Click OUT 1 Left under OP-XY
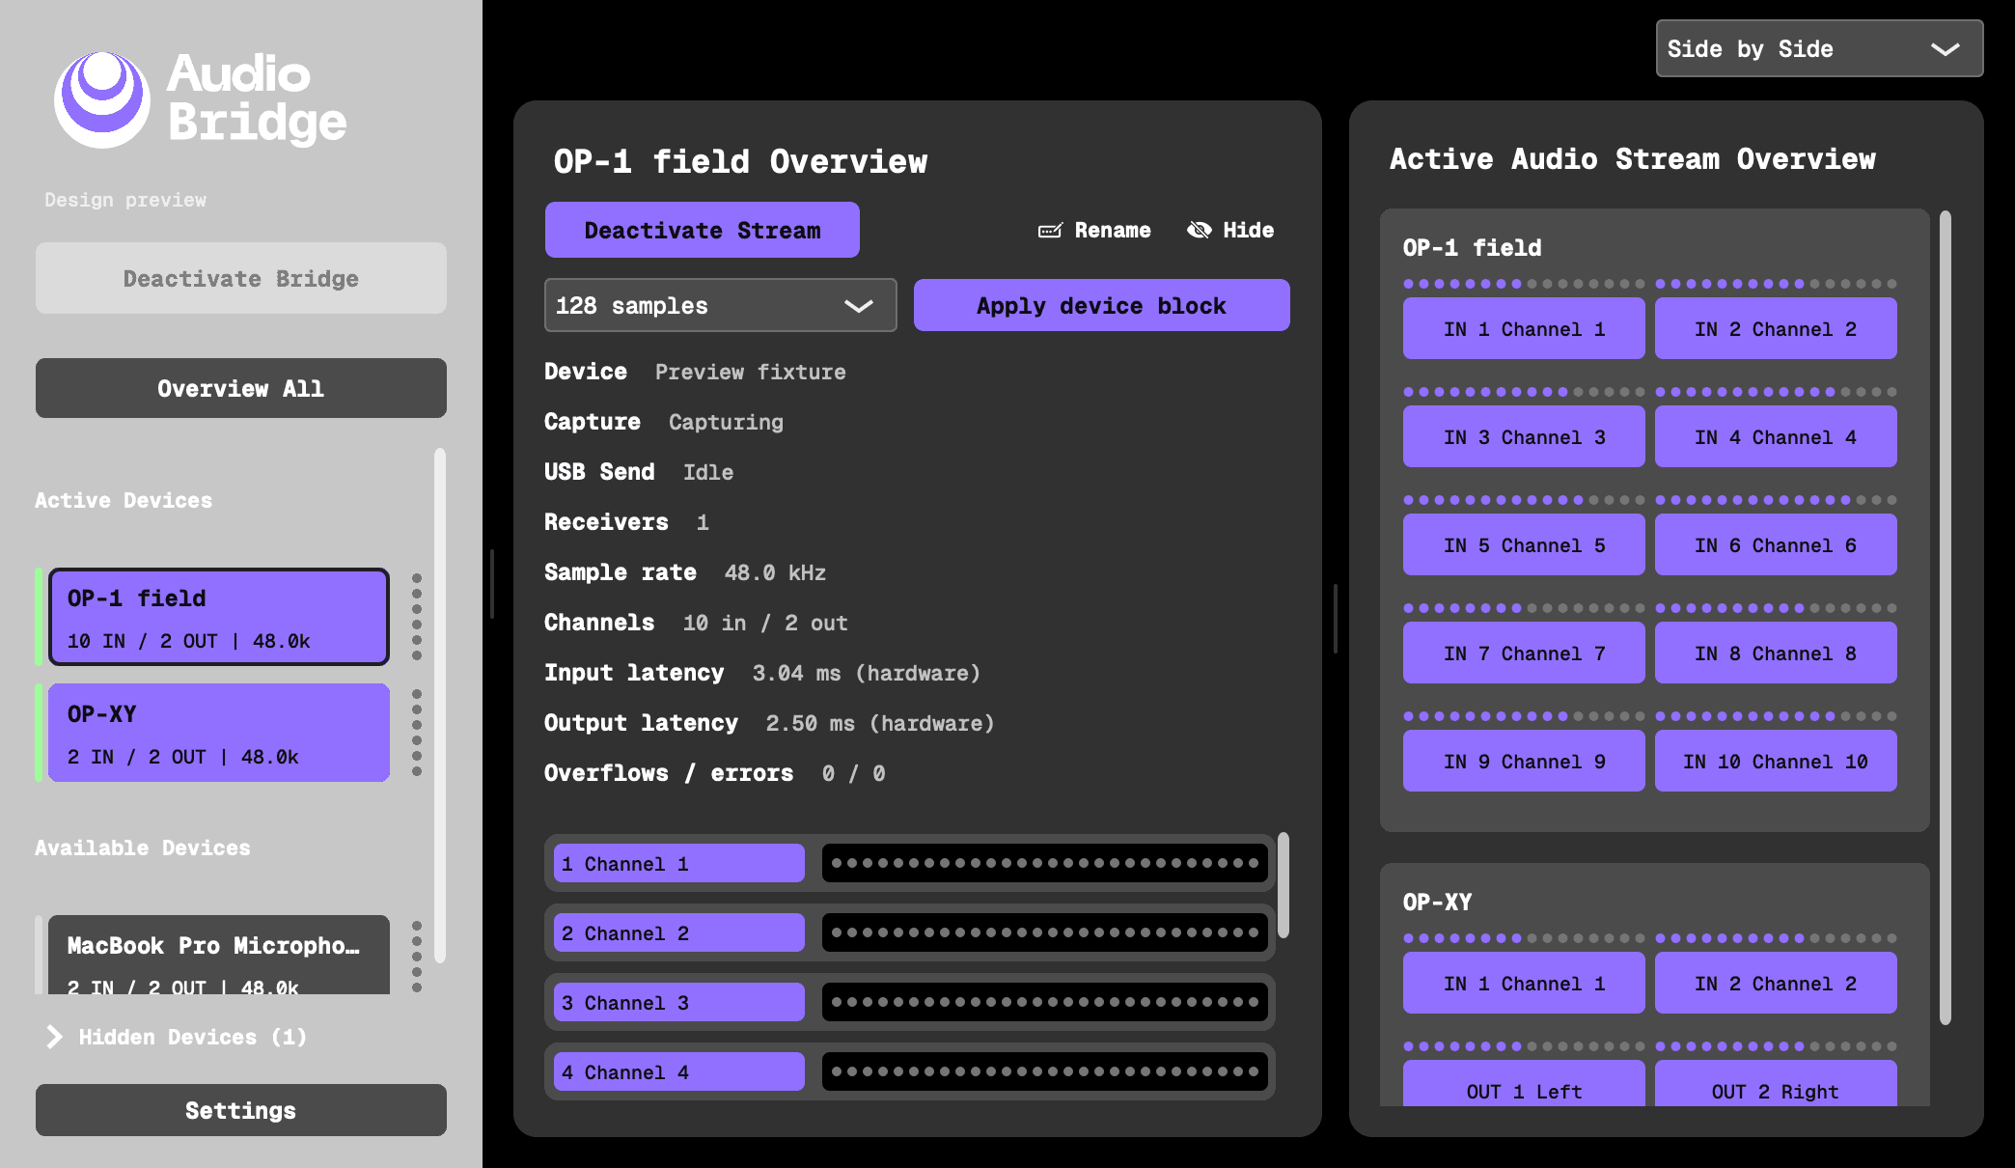Screen dimensions: 2015x1168 1524,1084
